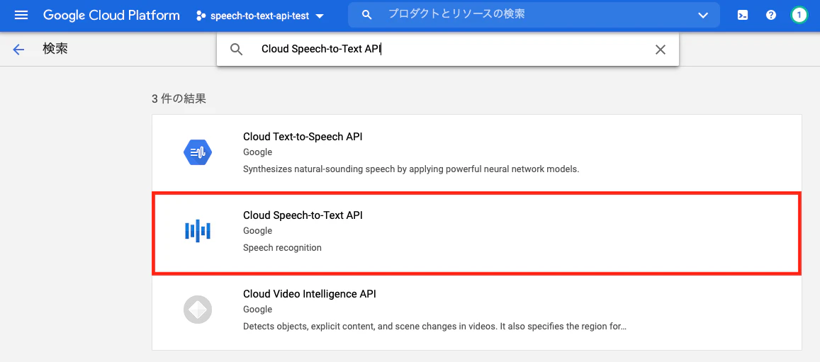
Task: Open the Cloud Video Intelligence API result
Action: point(476,312)
